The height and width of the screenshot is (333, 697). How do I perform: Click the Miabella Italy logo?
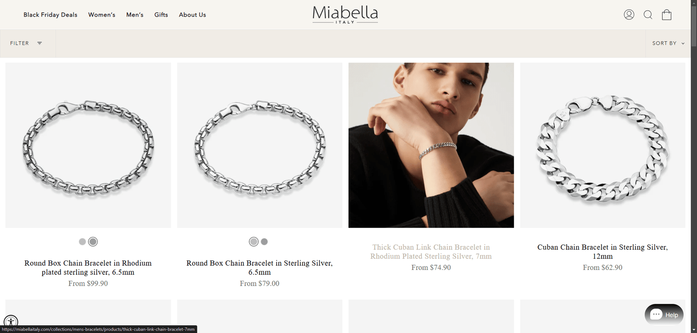click(x=345, y=14)
